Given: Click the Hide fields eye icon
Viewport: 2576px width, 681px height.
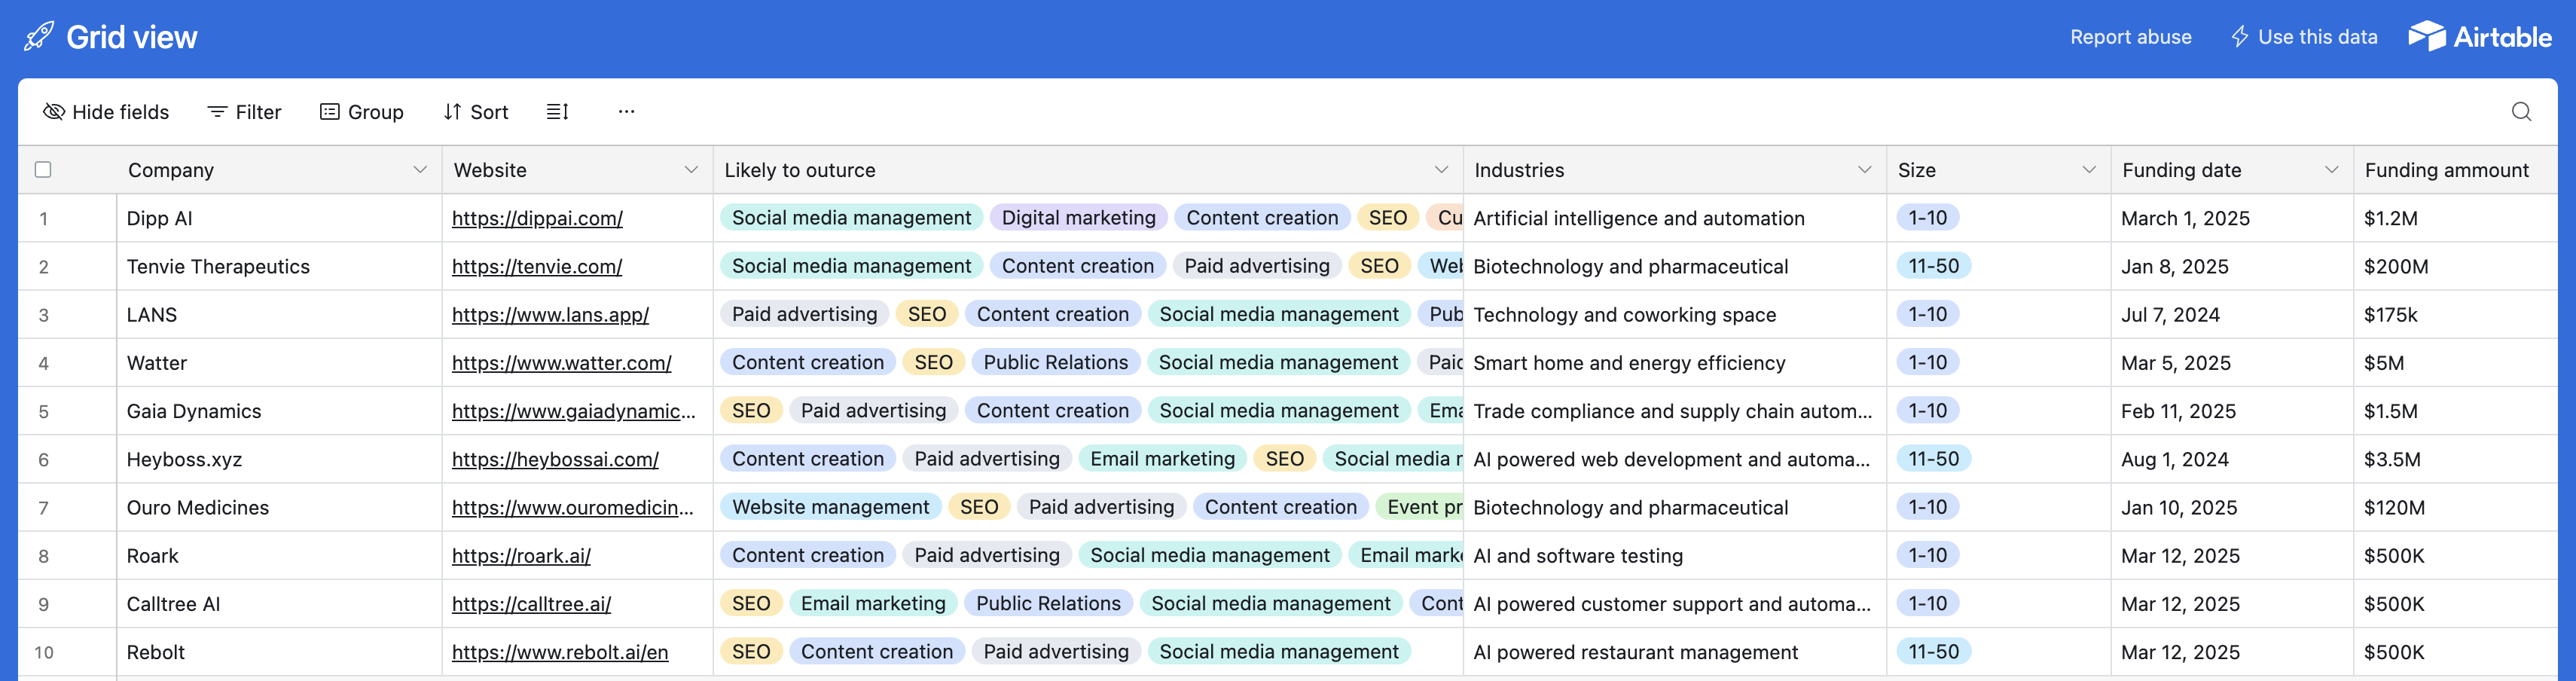Looking at the screenshot, I should pos(54,112).
